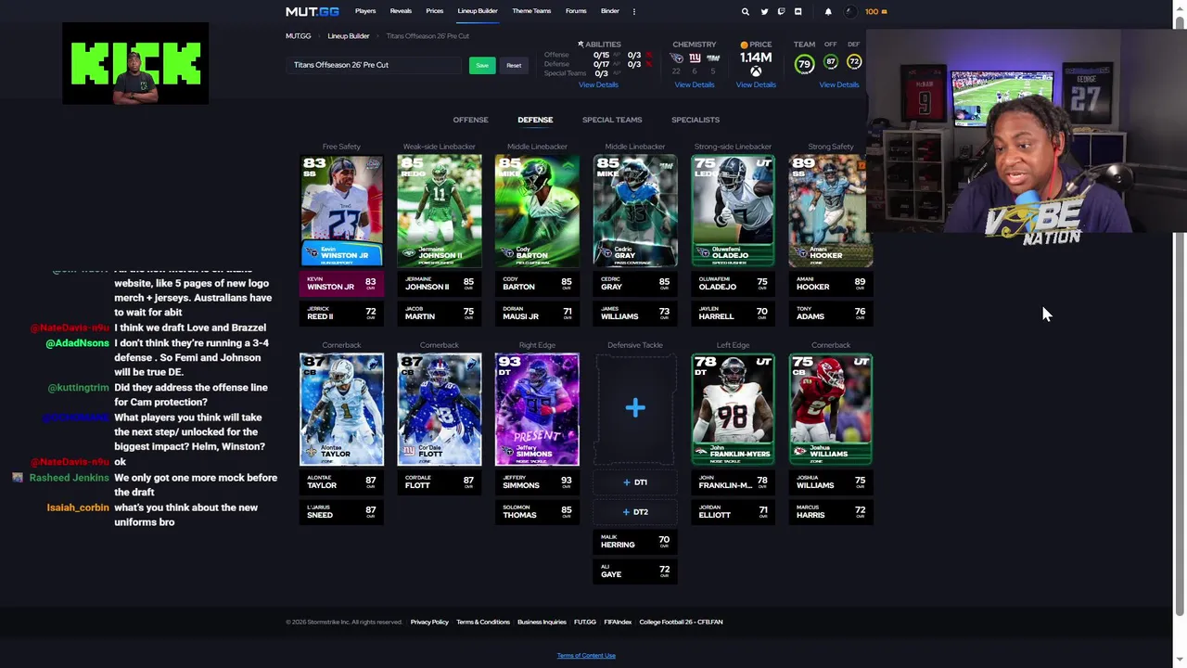Viewport: 1187px width, 668px height.
Task: Open College Football 26 - CFB.FAN link
Action: tap(681, 622)
